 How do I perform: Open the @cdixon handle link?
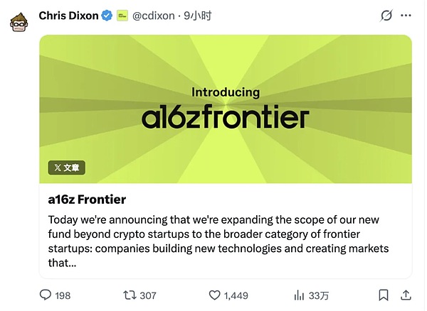point(153,16)
